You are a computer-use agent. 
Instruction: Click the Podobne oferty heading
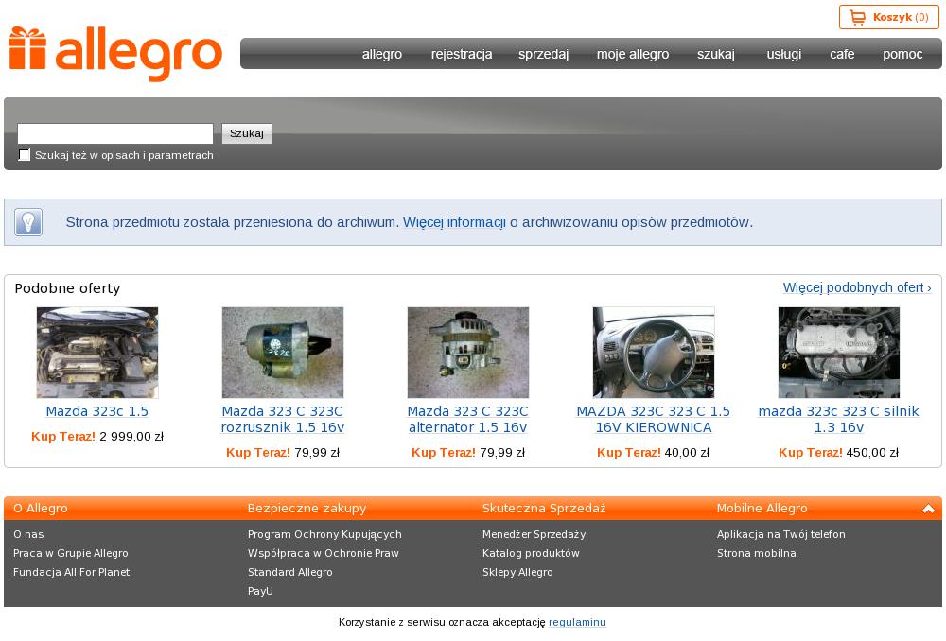coord(67,288)
